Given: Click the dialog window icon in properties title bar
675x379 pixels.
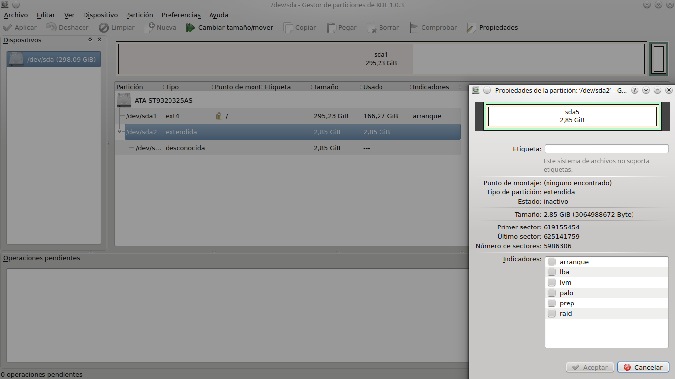Looking at the screenshot, I should [476, 90].
